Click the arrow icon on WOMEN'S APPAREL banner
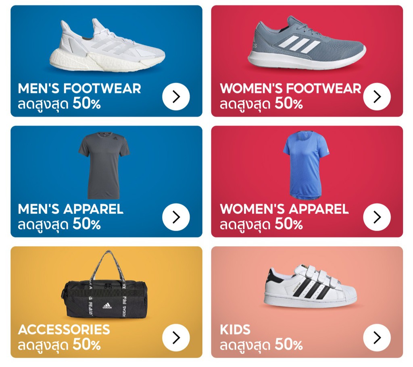Screen dimensions: 413x367 pyautogui.click(x=378, y=216)
